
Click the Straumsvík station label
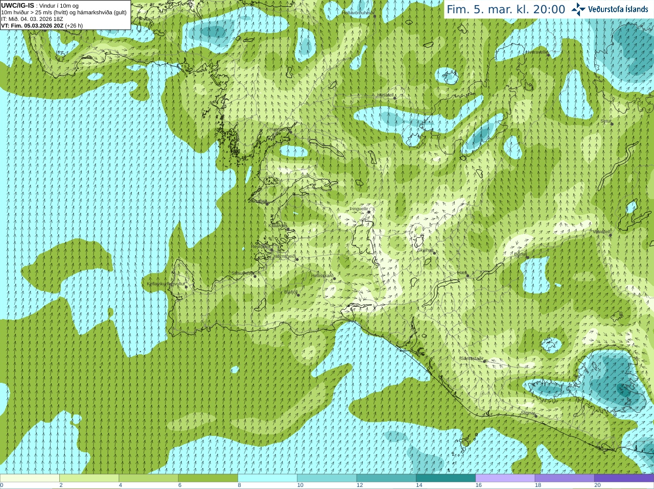tap(242, 273)
